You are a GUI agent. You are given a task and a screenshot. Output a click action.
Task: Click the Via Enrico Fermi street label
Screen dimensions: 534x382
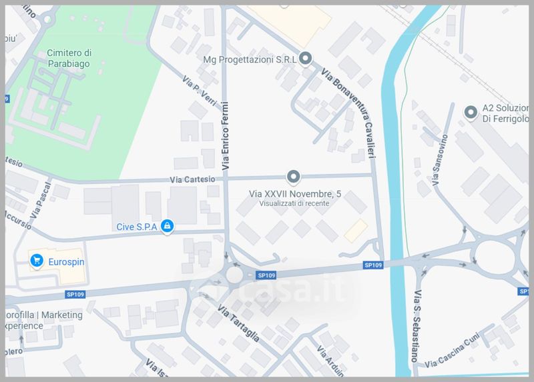[226, 136]
